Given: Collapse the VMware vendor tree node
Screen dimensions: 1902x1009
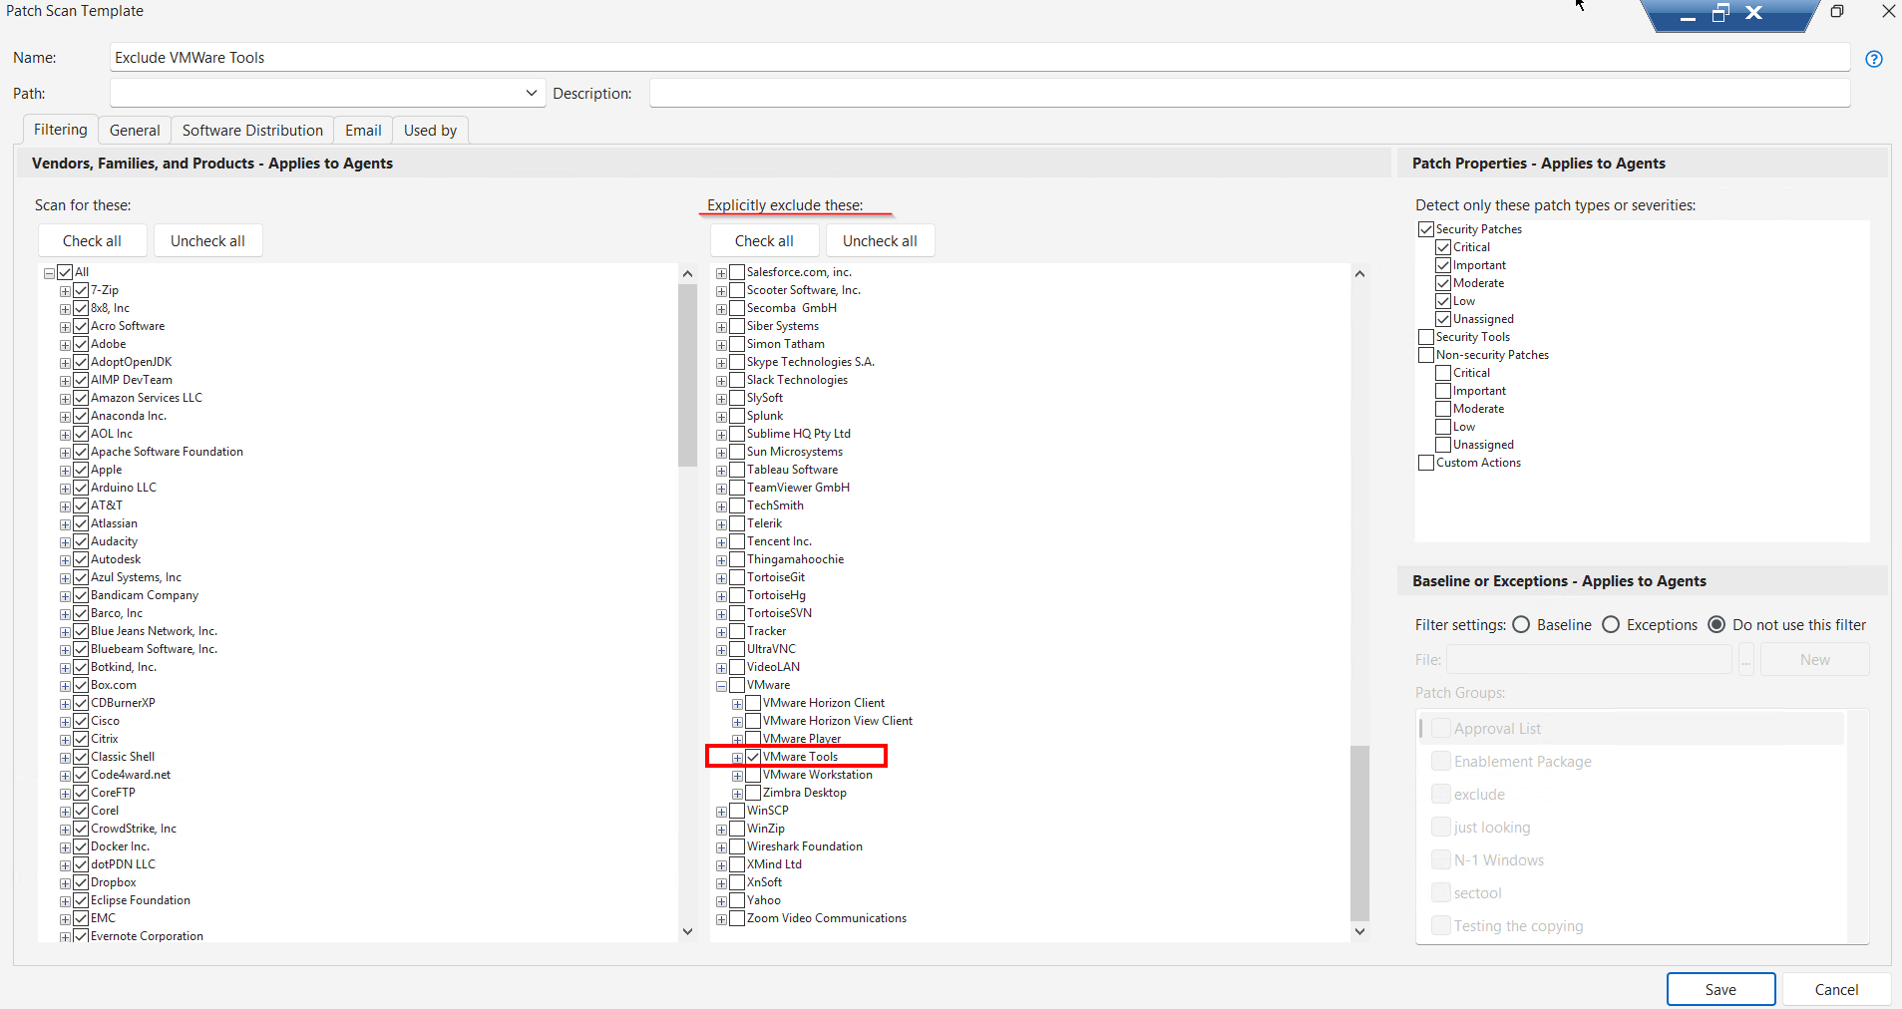Looking at the screenshot, I should tap(721, 686).
